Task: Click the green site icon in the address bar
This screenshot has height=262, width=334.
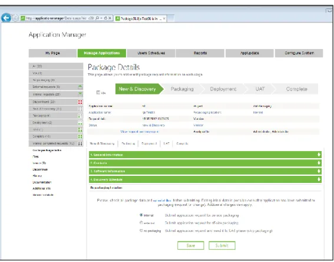Action: point(23,18)
